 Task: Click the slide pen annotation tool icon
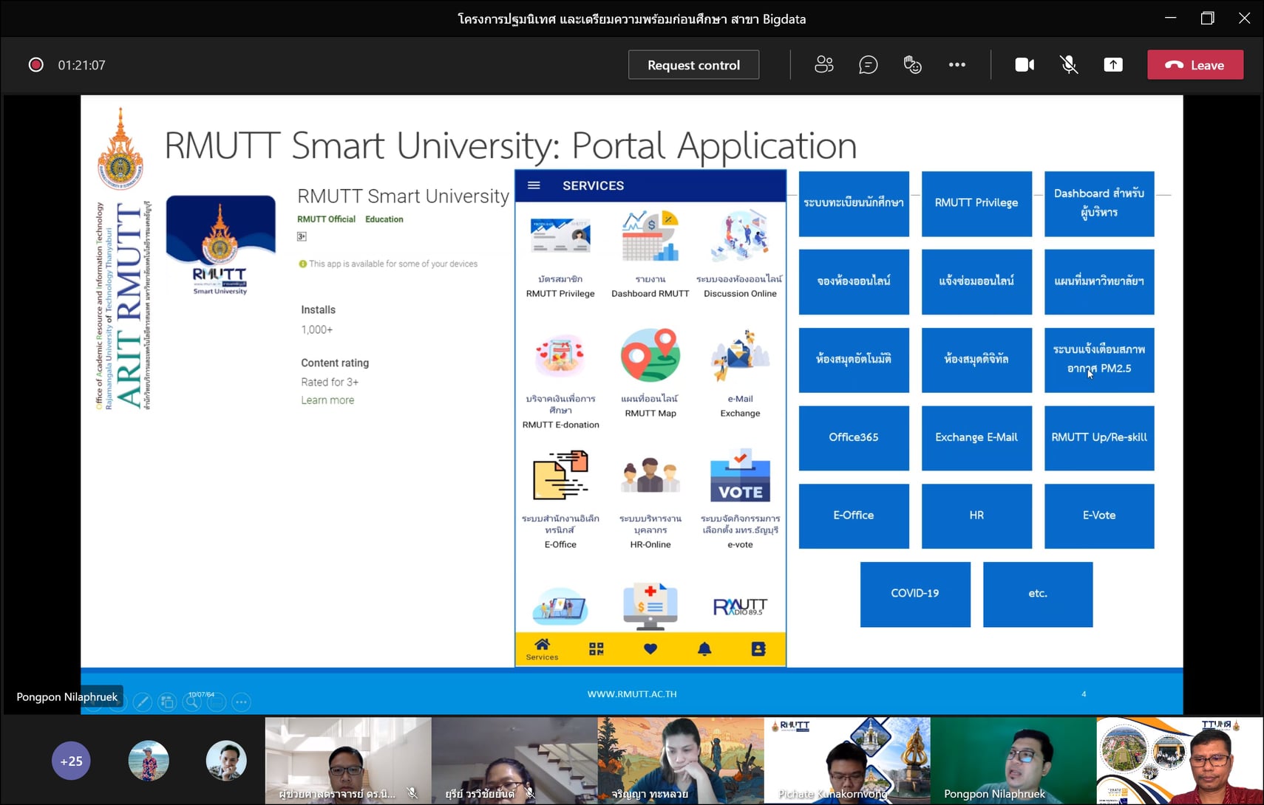(x=143, y=702)
